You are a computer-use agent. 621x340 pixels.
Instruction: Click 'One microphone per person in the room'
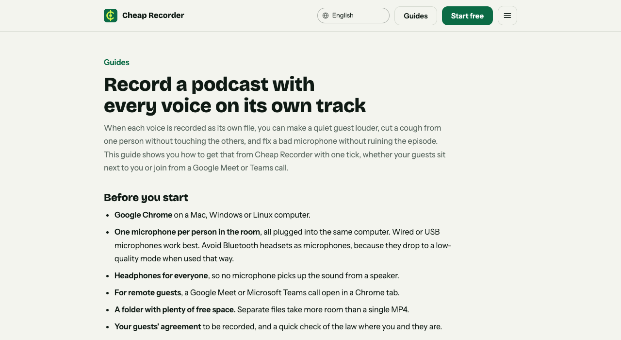click(187, 232)
